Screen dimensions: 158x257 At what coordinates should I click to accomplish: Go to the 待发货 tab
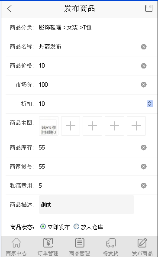point(110,247)
